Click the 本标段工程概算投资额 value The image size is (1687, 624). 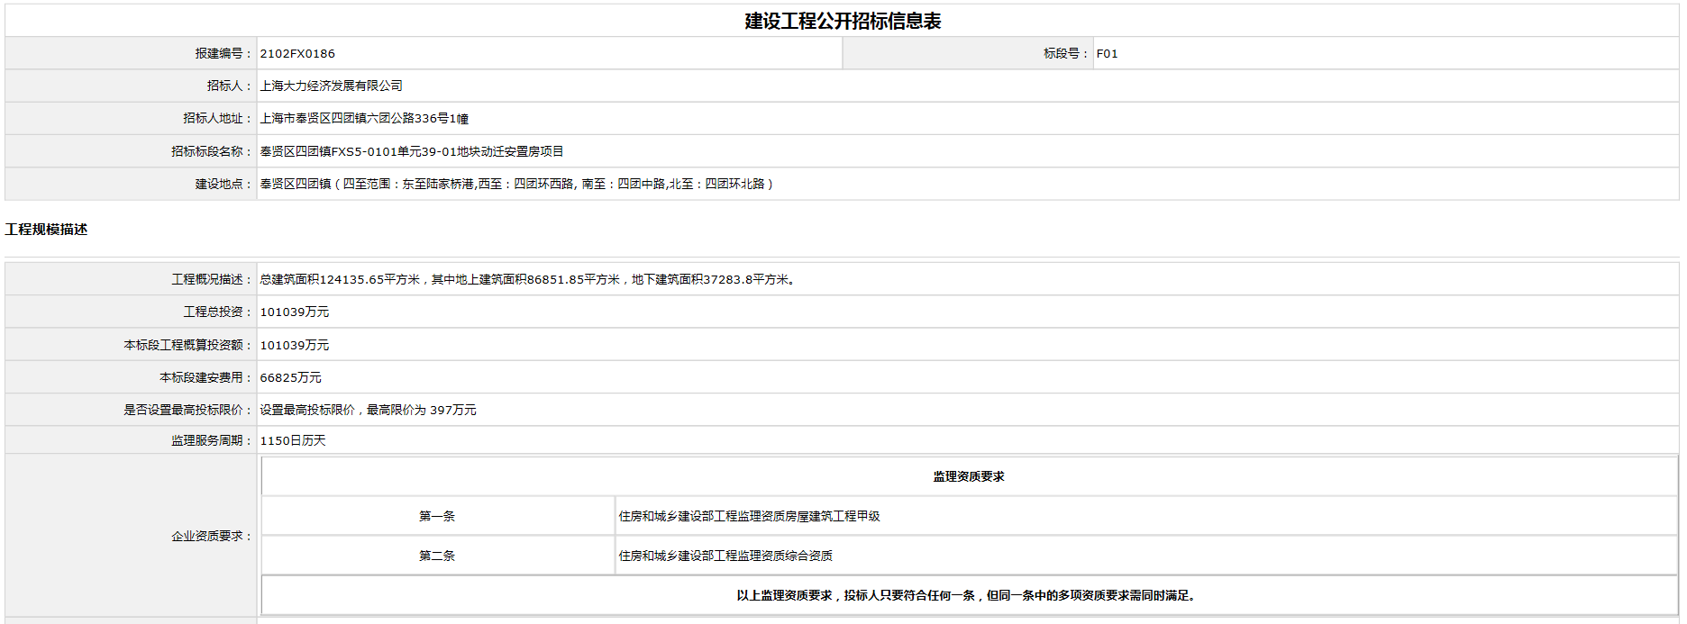(294, 346)
